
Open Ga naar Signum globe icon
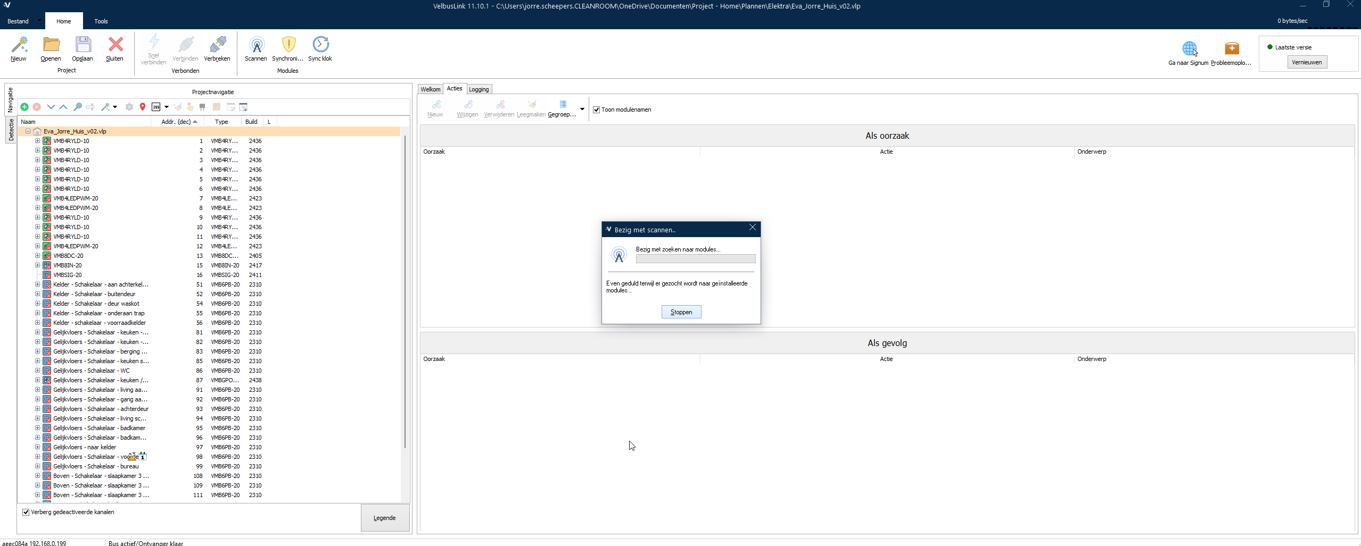[1189, 49]
